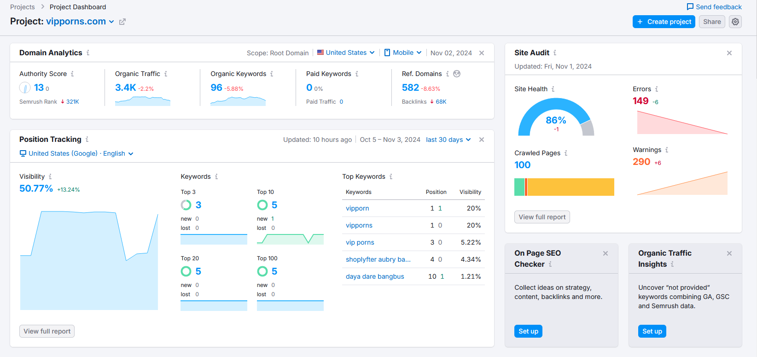This screenshot has height=357, width=757.
Task: Click the Send feedback chat icon
Action: (x=690, y=7)
